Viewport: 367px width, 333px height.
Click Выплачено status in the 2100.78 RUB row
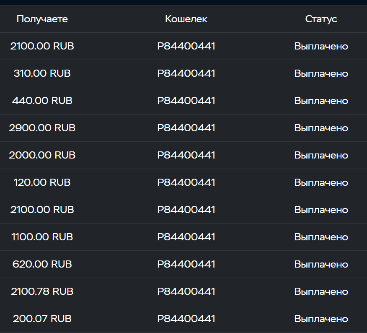click(x=321, y=291)
